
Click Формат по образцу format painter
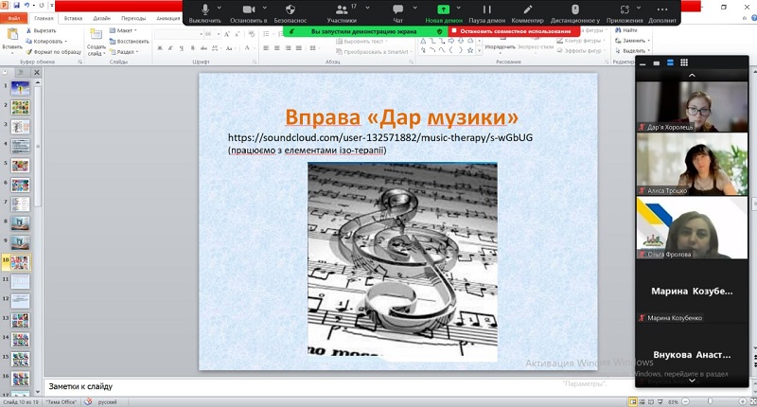[x=54, y=52]
